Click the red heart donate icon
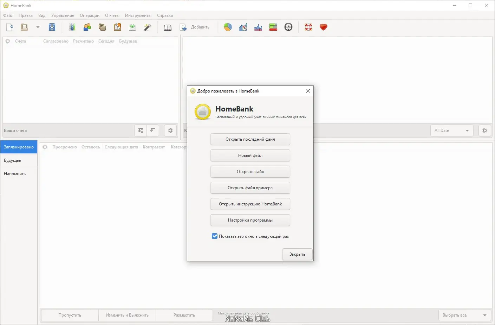Viewport: 495px width, 325px height. (324, 27)
